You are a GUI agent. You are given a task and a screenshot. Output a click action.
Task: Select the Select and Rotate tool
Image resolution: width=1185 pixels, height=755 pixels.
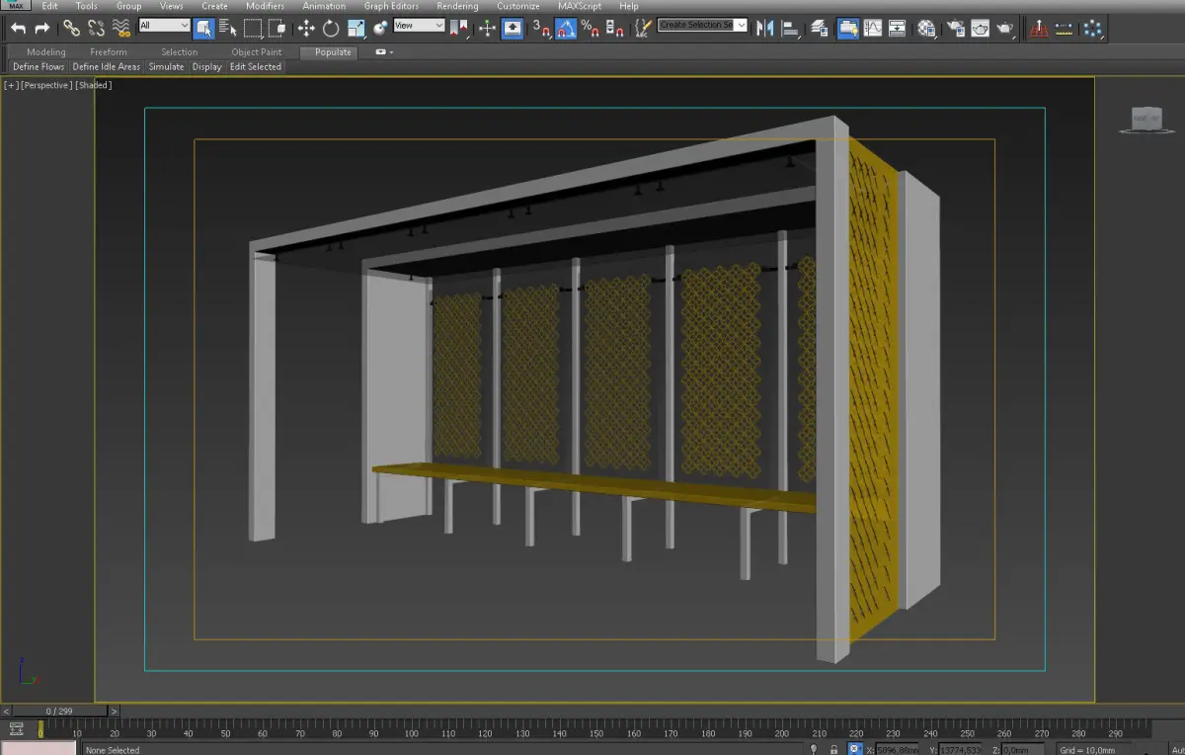[x=331, y=29]
